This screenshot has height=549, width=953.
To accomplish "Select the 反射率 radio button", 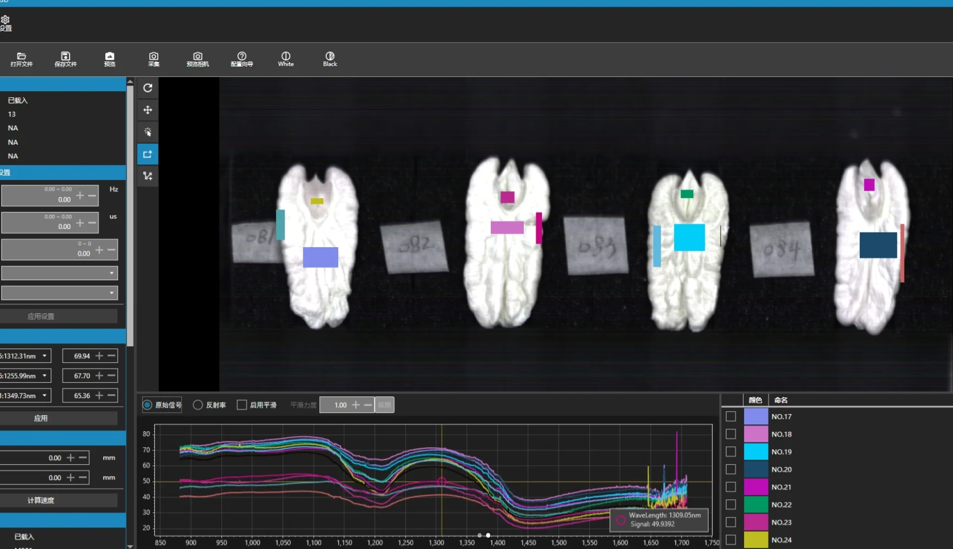I will pos(198,405).
